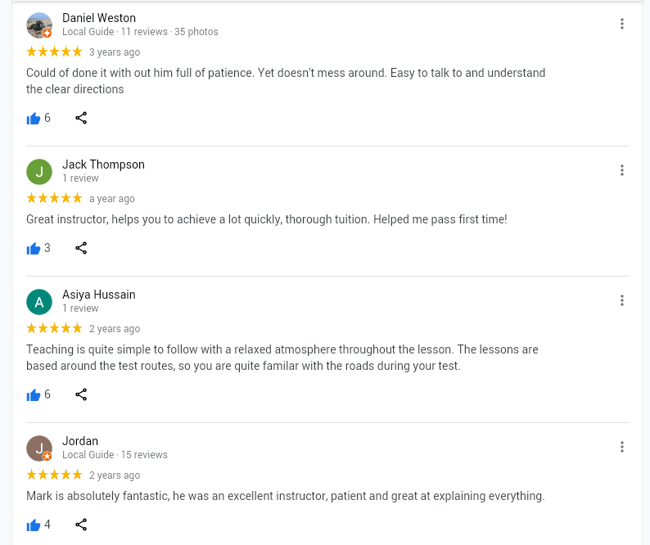Share Daniel Weston's review
The height and width of the screenshot is (545, 650).
[81, 119]
